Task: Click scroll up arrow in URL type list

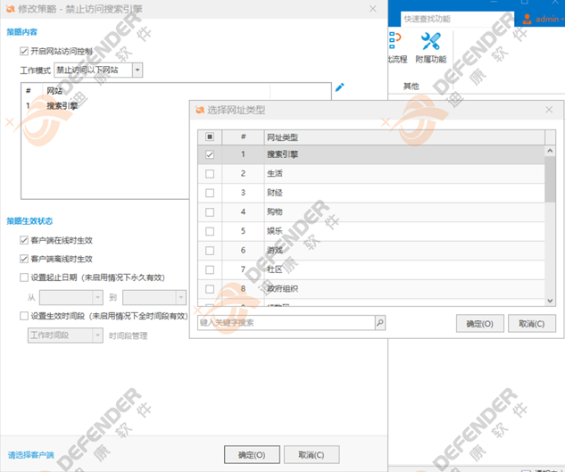Action: tap(550, 151)
